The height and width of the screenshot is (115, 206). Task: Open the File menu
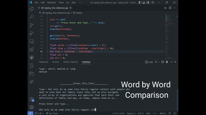(x=36, y=3)
